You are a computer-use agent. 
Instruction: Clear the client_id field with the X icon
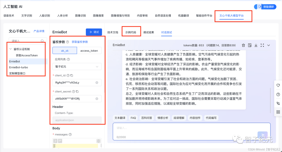coord(97,83)
